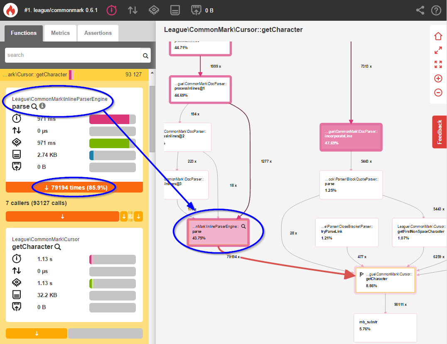The image size is (447, 344).
Task: Click the CPU icon in getCharacter card
Action: [17, 283]
